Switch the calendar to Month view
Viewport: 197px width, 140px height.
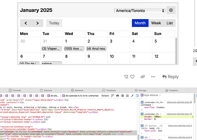point(140,23)
